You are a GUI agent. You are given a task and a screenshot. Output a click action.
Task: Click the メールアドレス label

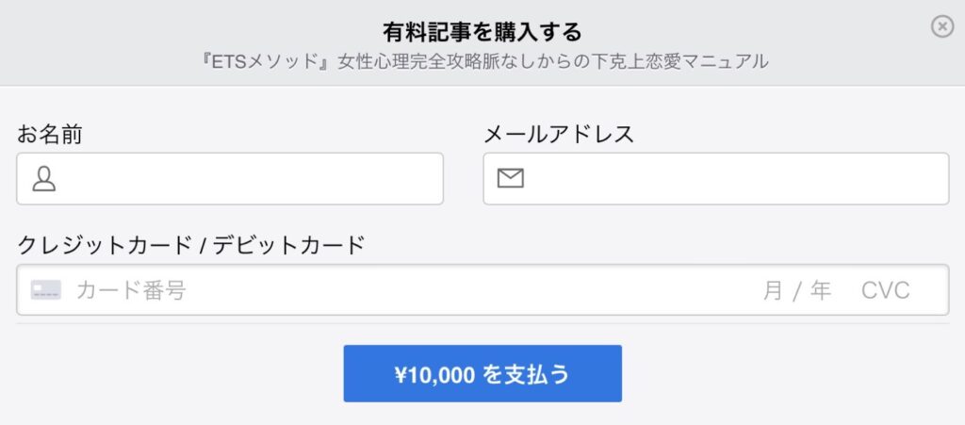[558, 134]
